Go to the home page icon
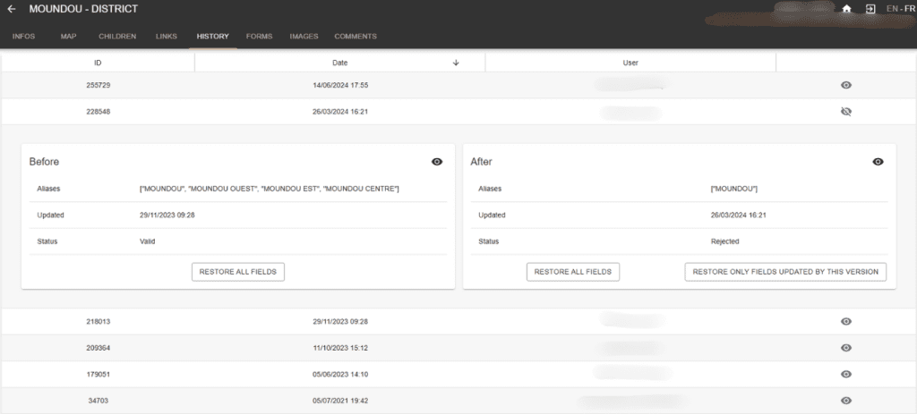 (846, 9)
